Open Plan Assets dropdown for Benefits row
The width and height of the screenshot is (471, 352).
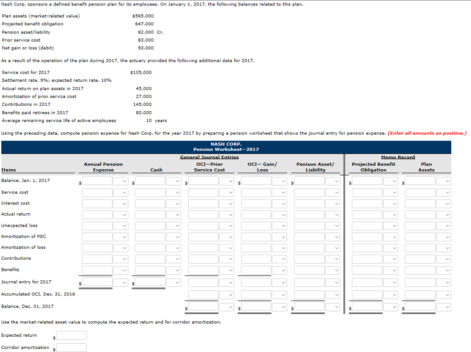[444, 270]
